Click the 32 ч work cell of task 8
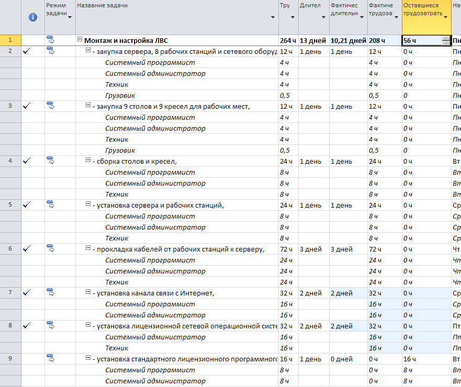Image resolution: width=461 pixels, height=387 pixels. coord(288,326)
